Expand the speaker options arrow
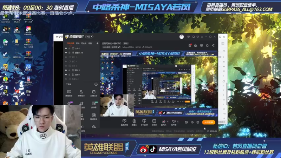Viewport: 281px width, 158px height. pos(178,122)
